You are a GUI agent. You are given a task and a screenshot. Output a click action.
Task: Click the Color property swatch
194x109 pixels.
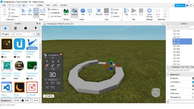coord(193,86)
